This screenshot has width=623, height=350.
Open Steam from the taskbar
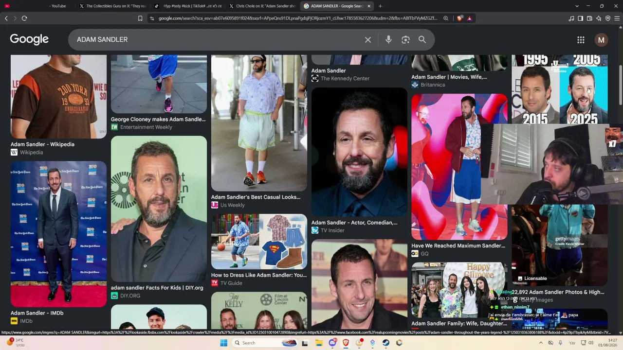tap(386, 343)
